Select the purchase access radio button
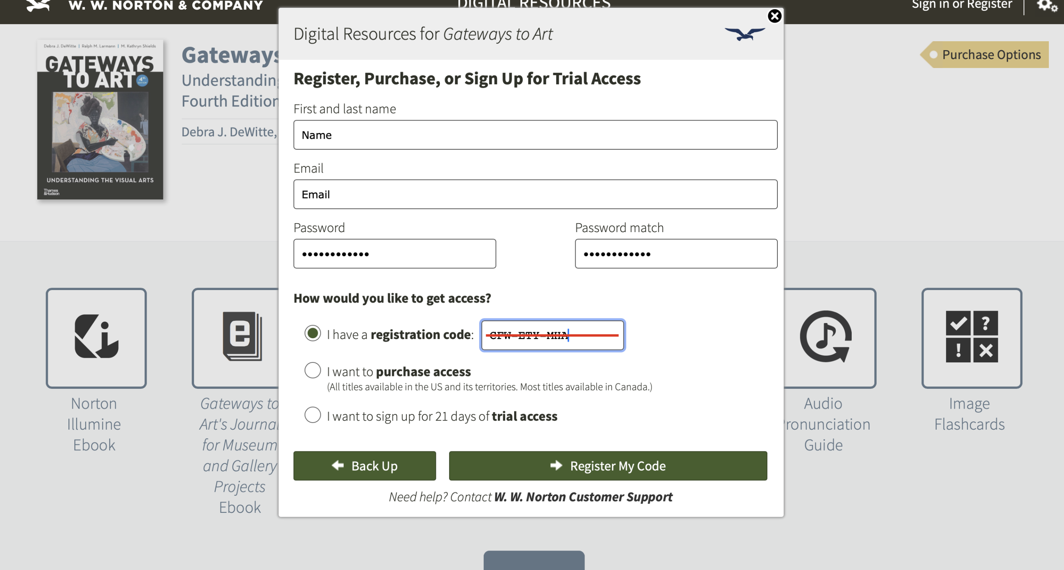The width and height of the screenshot is (1064, 570). (312, 371)
